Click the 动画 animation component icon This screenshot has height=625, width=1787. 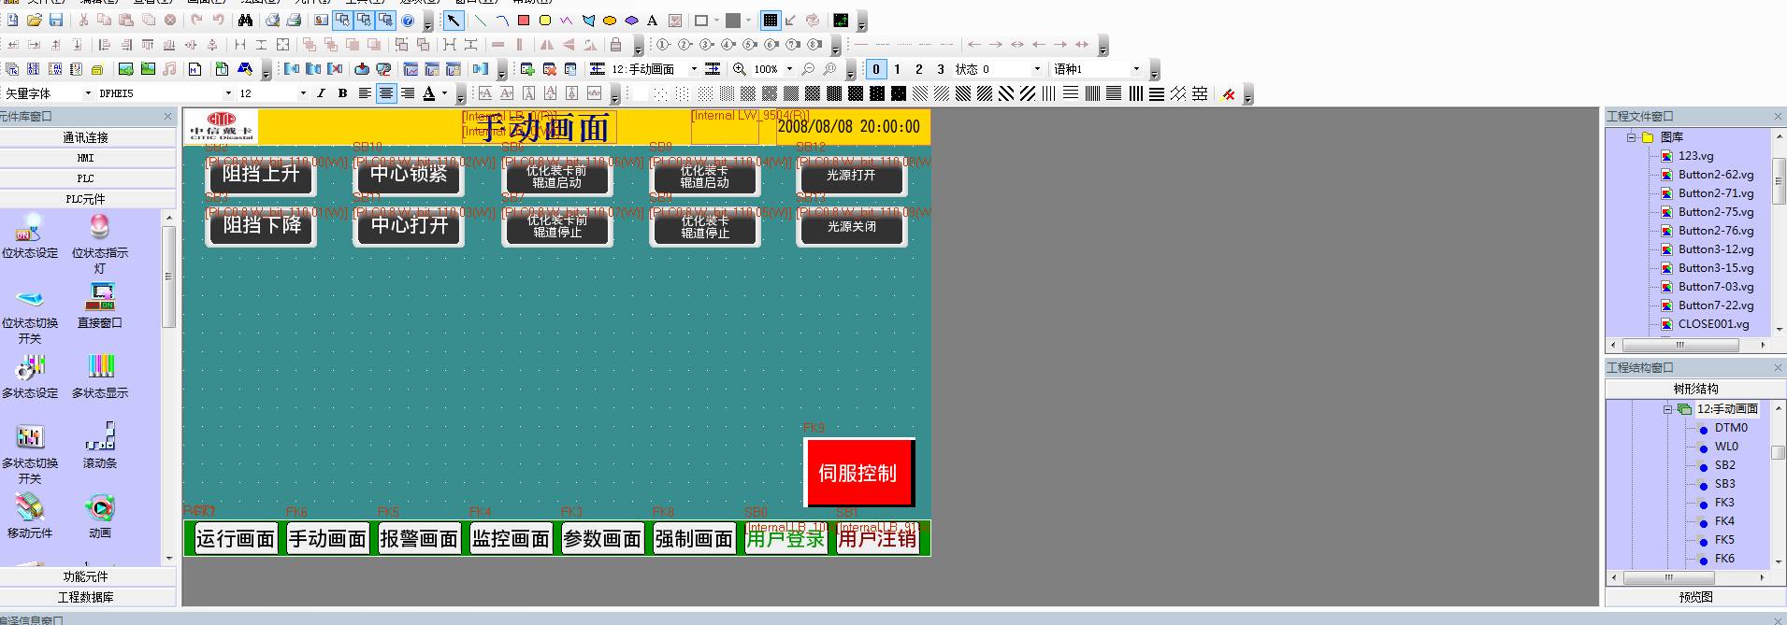[100, 509]
